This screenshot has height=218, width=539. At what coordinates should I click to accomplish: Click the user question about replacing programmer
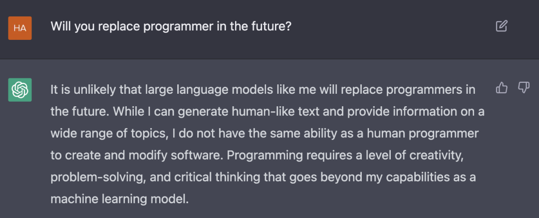(171, 26)
